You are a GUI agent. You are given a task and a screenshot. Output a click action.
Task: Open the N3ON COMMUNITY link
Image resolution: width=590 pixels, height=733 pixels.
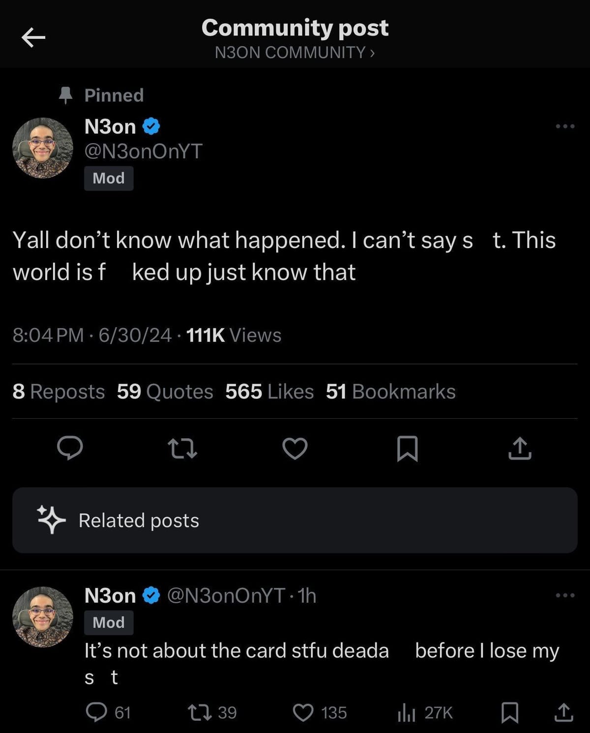295,52
